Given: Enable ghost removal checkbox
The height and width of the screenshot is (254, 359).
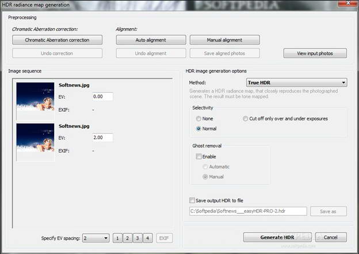Looking at the screenshot, I should [206, 157].
